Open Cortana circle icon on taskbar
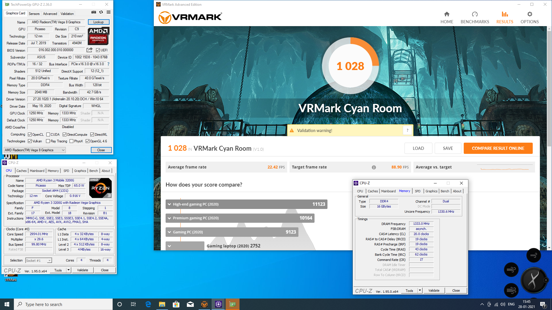The height and width of the screenshot is (310, 552). tap(120, 304)
